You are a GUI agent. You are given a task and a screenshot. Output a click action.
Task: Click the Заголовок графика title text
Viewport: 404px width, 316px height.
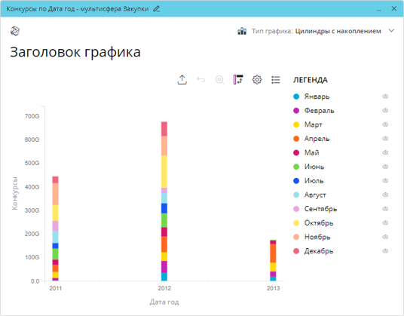tap(75, 52)
